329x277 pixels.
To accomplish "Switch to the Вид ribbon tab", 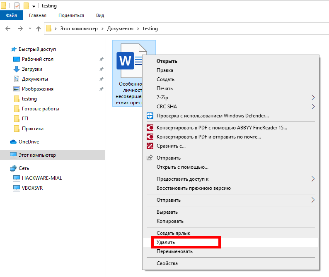I will [100, 15].
